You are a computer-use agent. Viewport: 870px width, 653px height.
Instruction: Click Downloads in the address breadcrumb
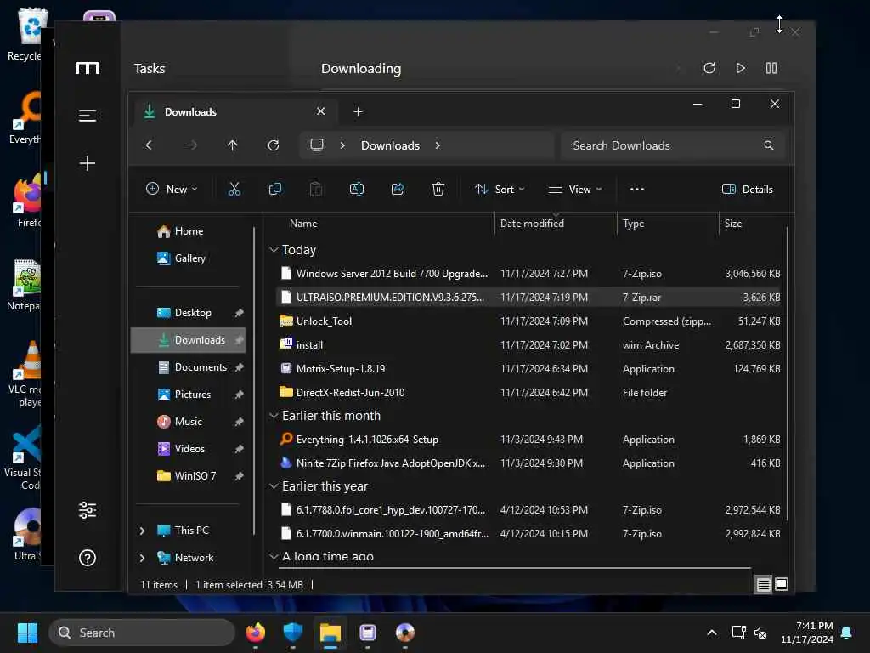[390, 145]
